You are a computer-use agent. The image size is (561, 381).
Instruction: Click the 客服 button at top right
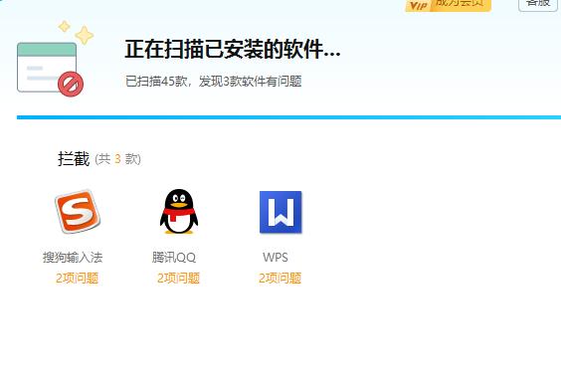pos(538,5)
